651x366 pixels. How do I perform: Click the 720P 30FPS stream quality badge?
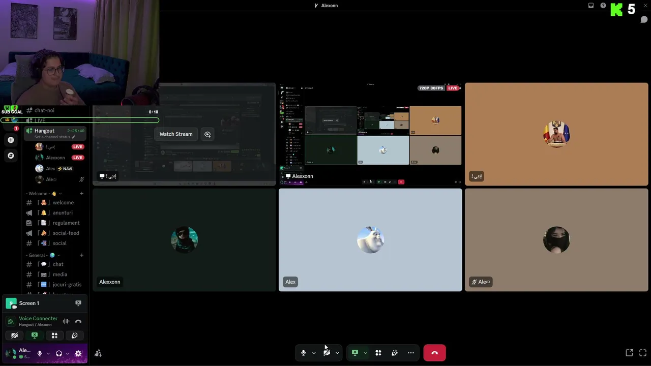coord(431,88)
